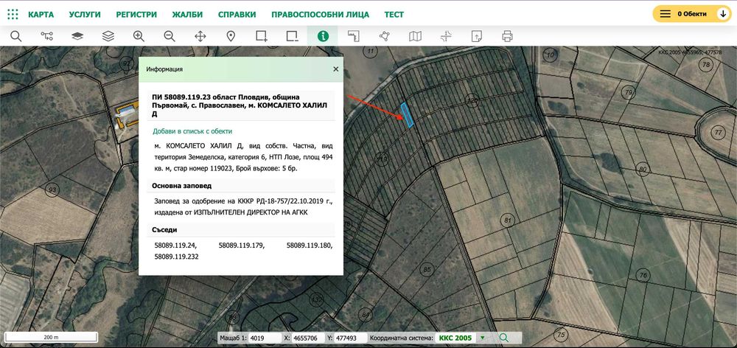Click map block label 80

(x=643, y=170)
